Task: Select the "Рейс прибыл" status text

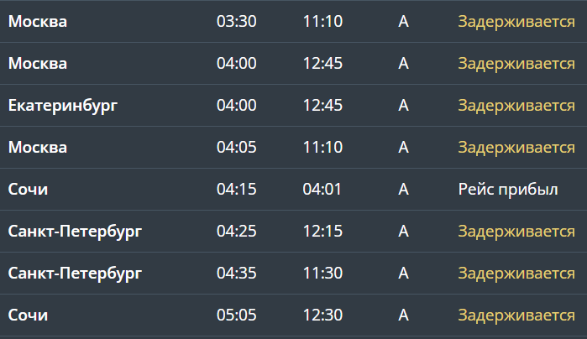Action: [507, 190]
